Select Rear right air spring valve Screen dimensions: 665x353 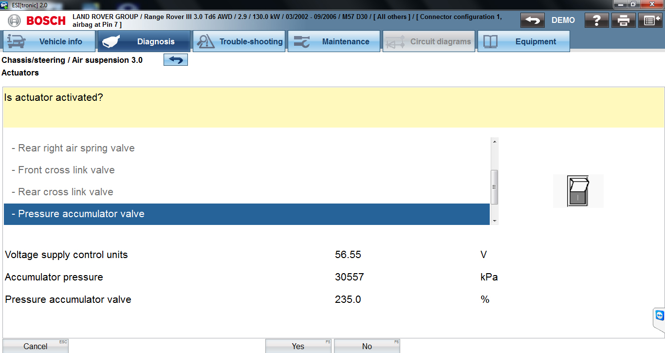tap(76, 148)
